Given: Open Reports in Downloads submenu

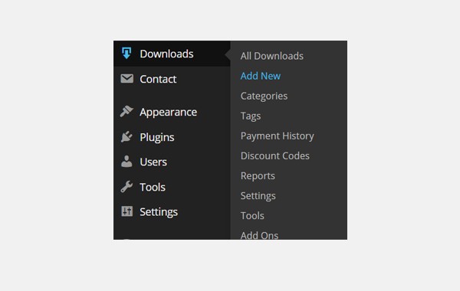Looking at the screenshot, I should (258, 176).
